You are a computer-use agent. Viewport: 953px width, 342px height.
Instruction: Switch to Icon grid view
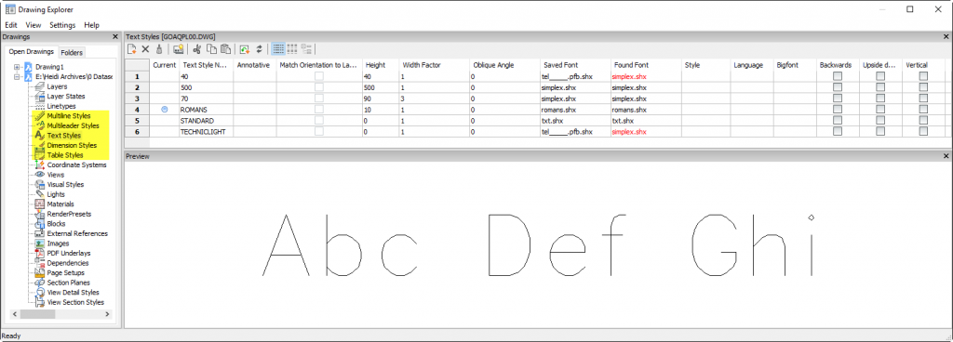click(x=292, y=49)
